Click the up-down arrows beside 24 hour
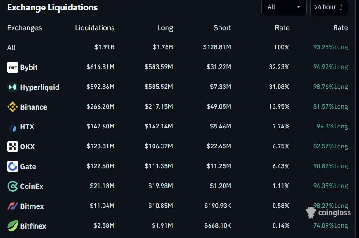The image size is (359, 238). pos(341,7)
